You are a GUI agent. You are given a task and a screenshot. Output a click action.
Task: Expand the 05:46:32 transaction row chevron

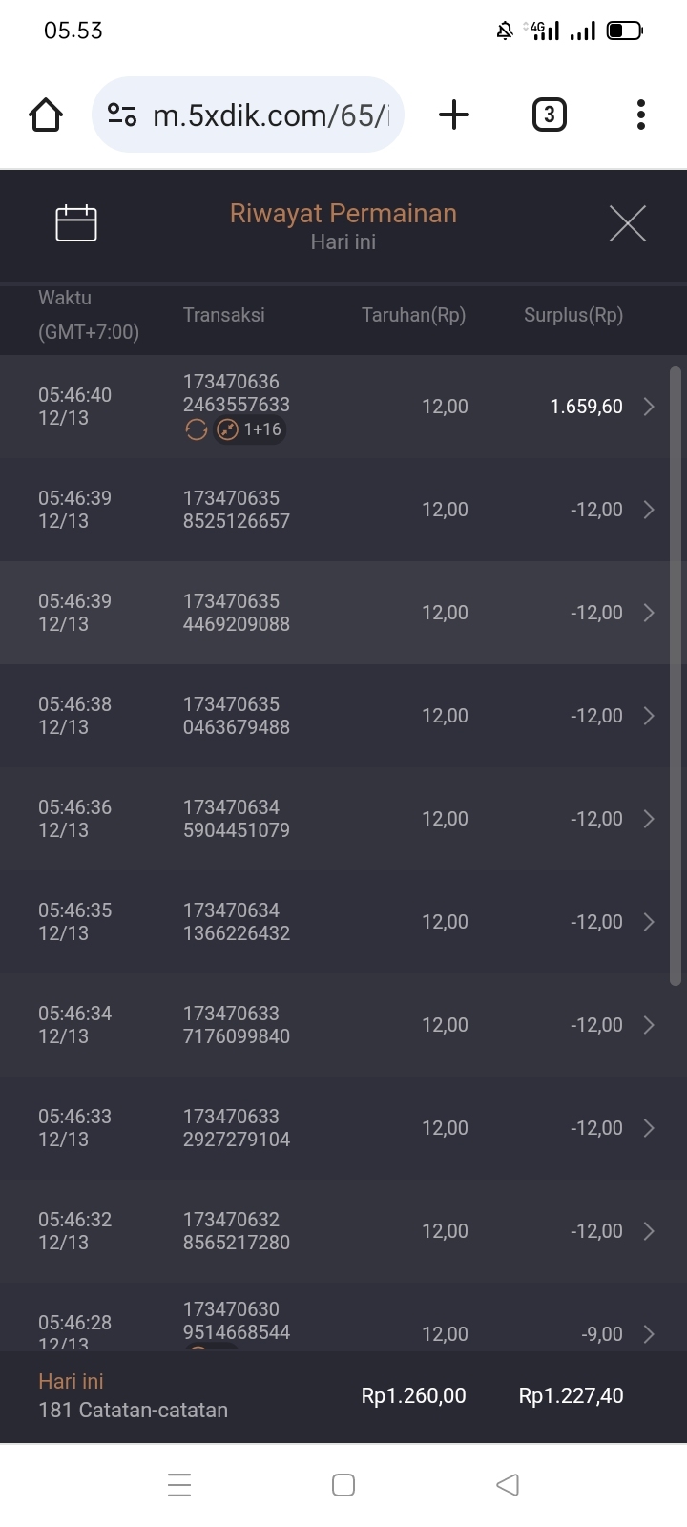(x=649, y=1231)
